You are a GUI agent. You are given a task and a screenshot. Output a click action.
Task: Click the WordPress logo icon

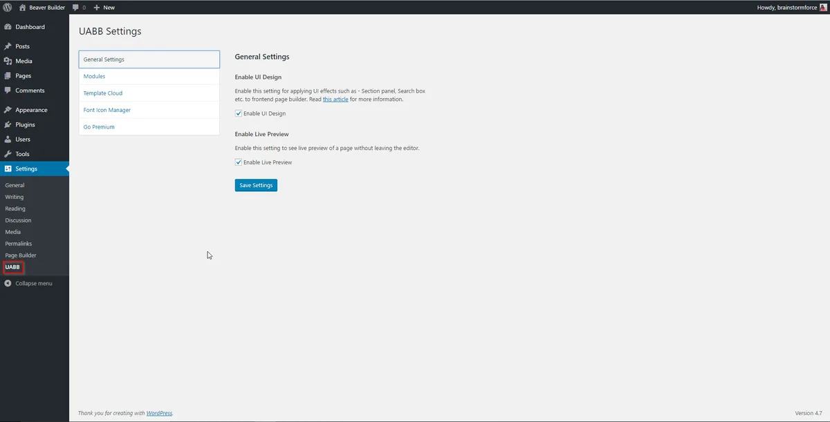pyautogui.click(x=8, y=7)
